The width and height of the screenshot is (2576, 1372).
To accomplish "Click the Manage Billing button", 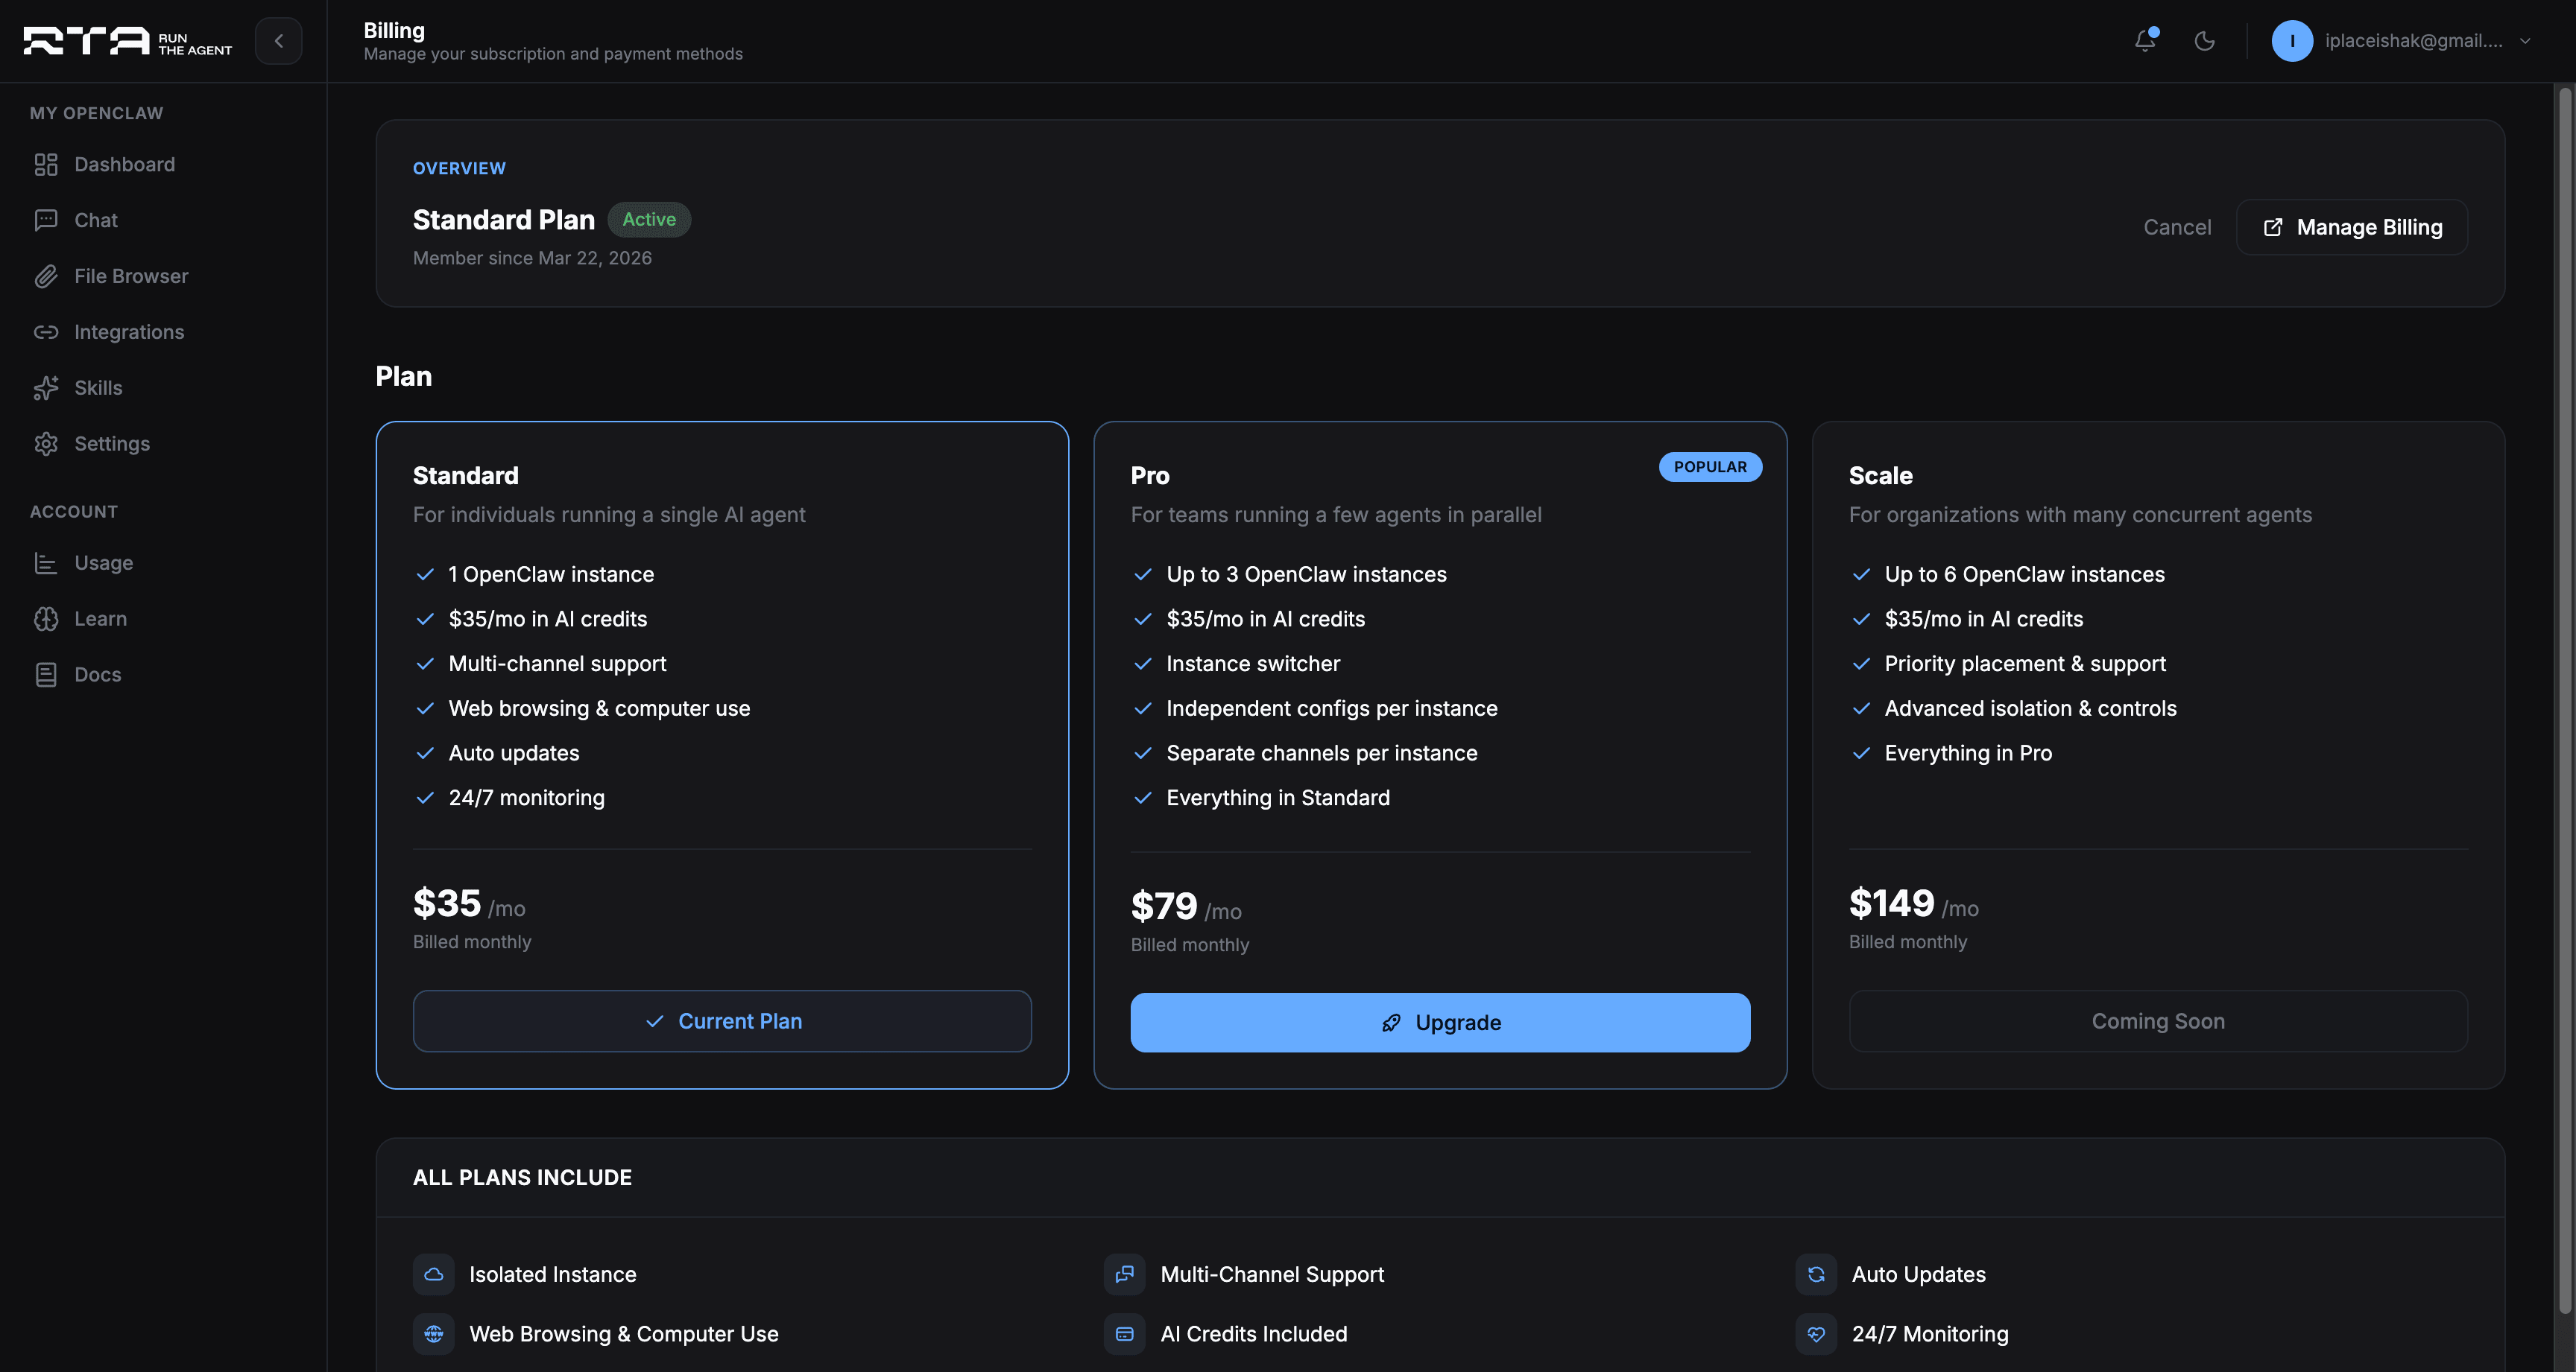I will (x=2352, y=228).
